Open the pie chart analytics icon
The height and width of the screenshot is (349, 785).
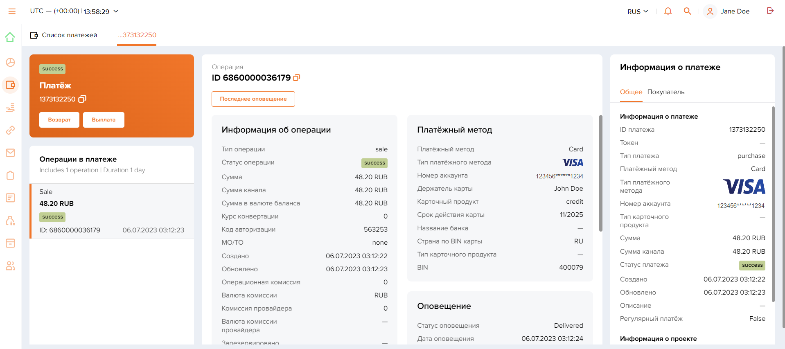pyautogui.click(x=10, y=62)
